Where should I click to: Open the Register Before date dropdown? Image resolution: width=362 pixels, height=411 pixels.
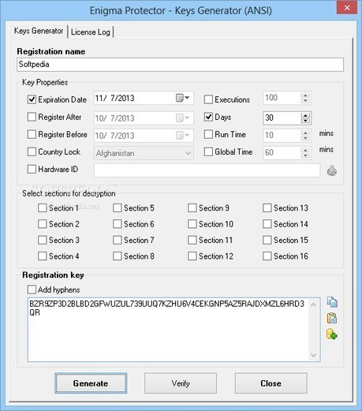point(182,136)
